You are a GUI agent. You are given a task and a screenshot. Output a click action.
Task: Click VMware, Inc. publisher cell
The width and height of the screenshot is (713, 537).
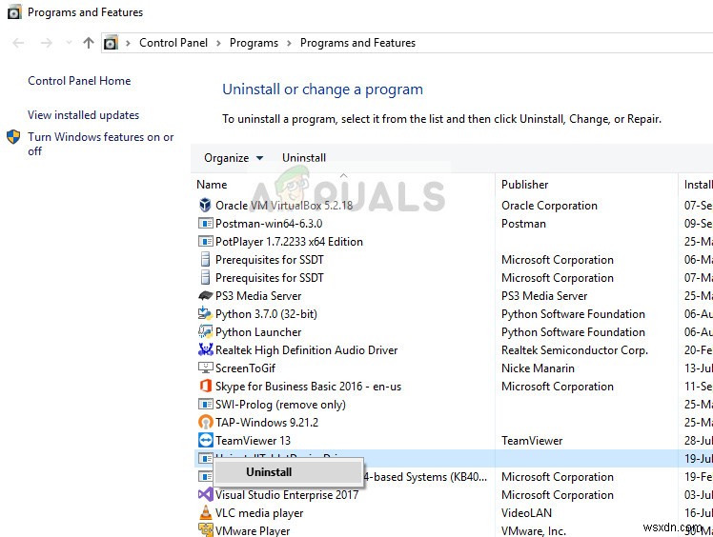tap(534, 530)
